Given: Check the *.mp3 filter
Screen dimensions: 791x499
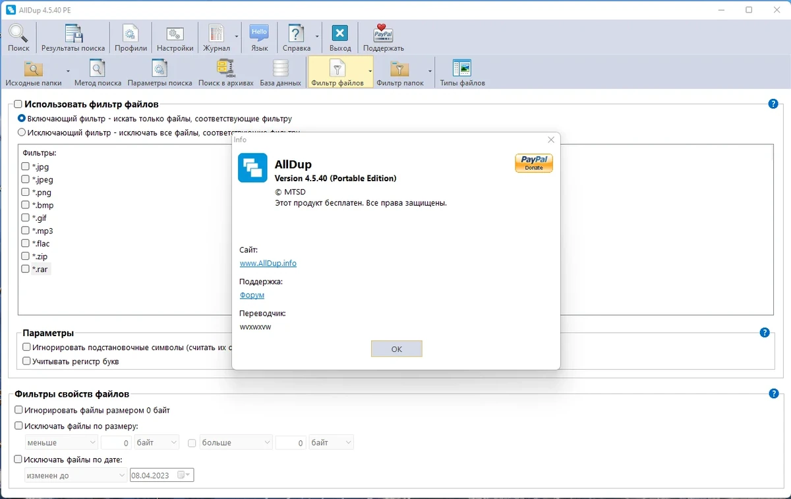Looking at the screenshot, I should click(26, 231).
